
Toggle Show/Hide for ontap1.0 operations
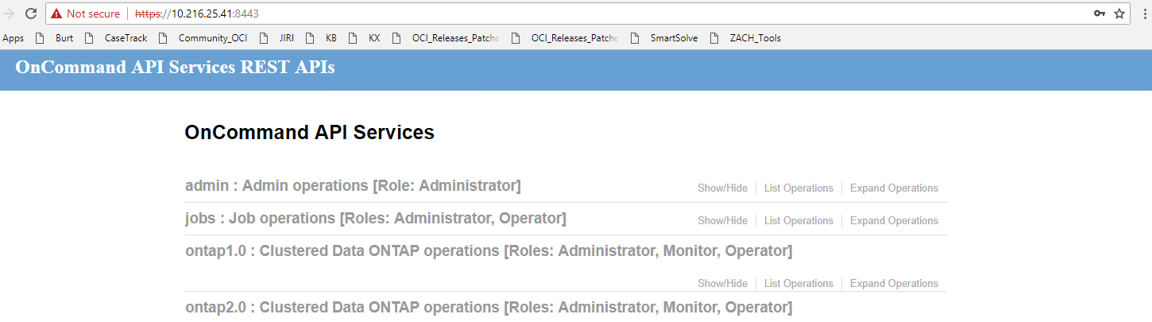click(x=722, y=284)
